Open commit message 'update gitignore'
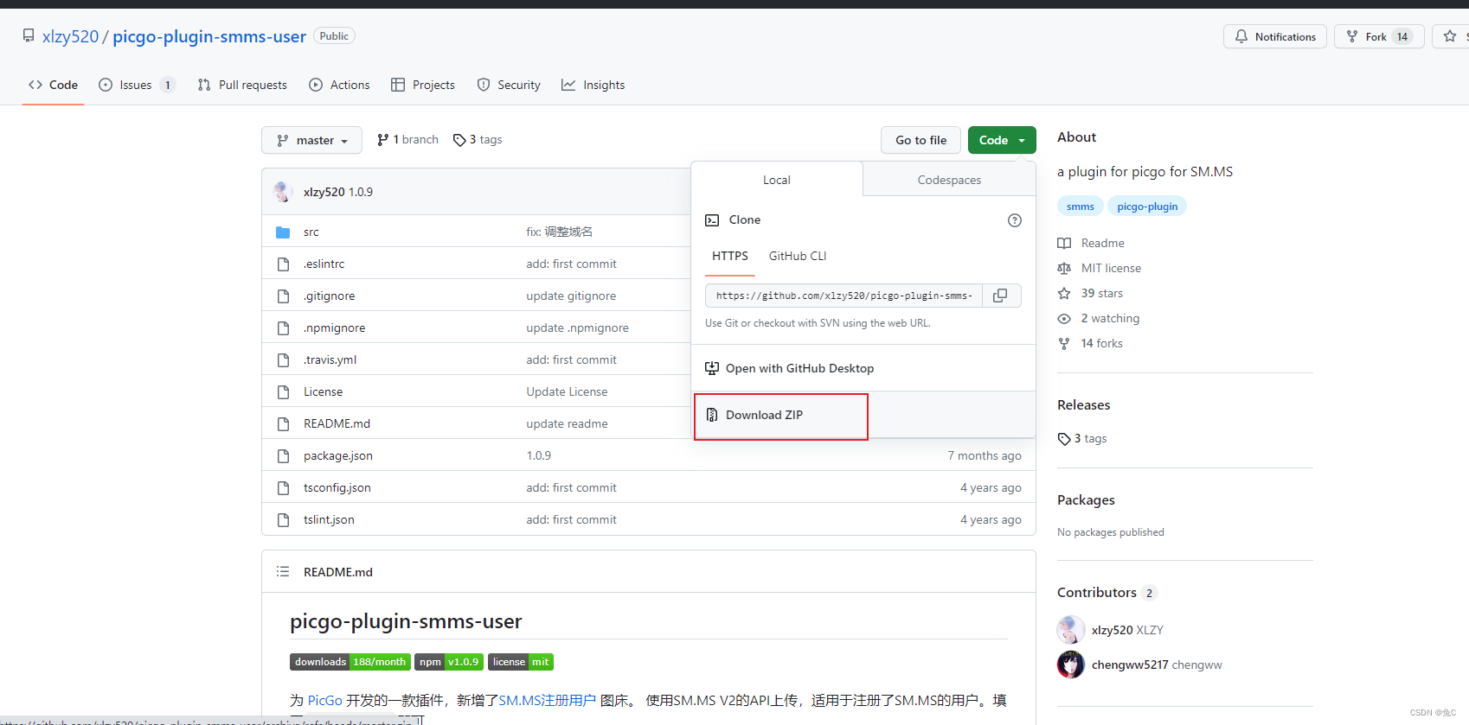The width and height of the screenshot is (1469, 725). point(571,296)
